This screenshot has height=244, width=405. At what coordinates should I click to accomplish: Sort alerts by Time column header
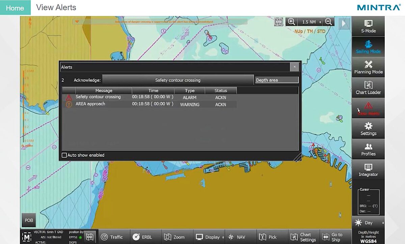153,90
